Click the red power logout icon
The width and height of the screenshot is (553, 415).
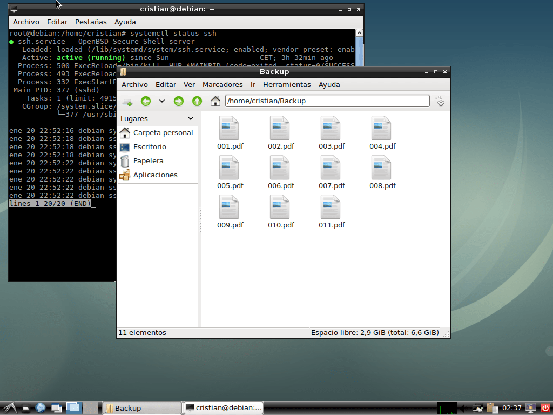(545, 408)
